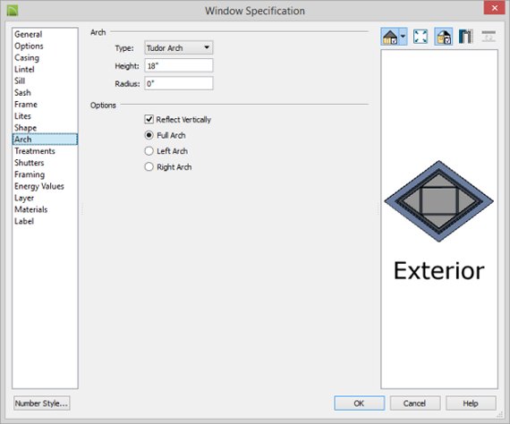Go to the Materials panel

31,209
